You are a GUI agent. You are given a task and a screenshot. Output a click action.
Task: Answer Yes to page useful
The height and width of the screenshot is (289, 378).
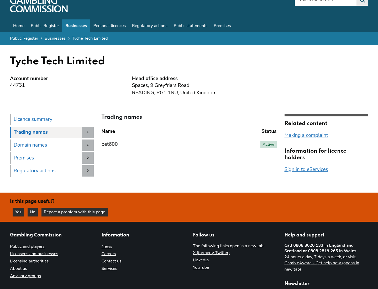[x=18, y=212]
